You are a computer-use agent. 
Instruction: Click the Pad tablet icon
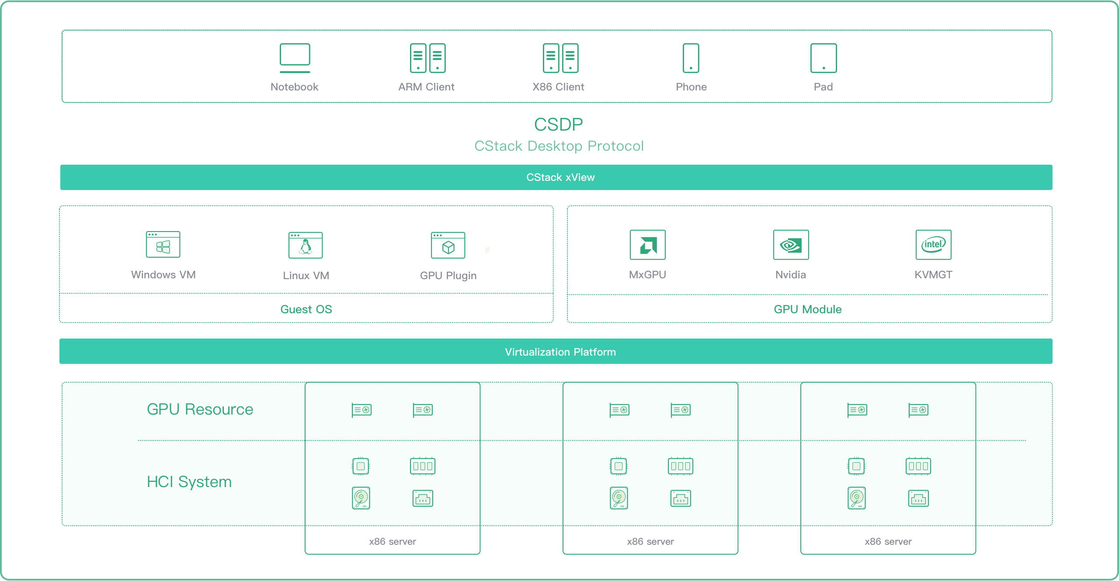tap(824, 58)
